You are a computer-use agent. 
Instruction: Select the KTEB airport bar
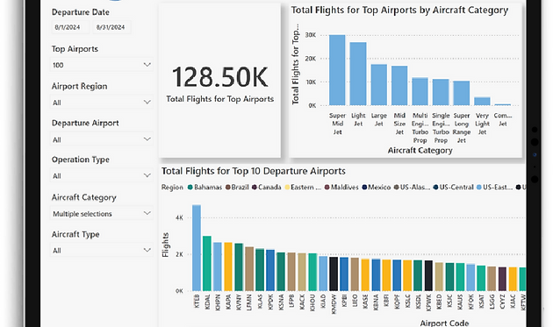[x=197, y=248]
